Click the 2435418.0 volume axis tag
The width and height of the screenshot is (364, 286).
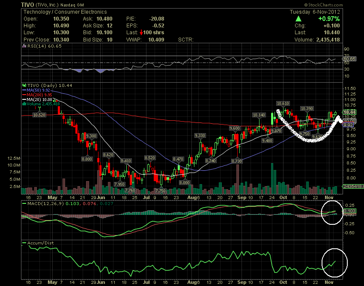click(x=353, y=186)
